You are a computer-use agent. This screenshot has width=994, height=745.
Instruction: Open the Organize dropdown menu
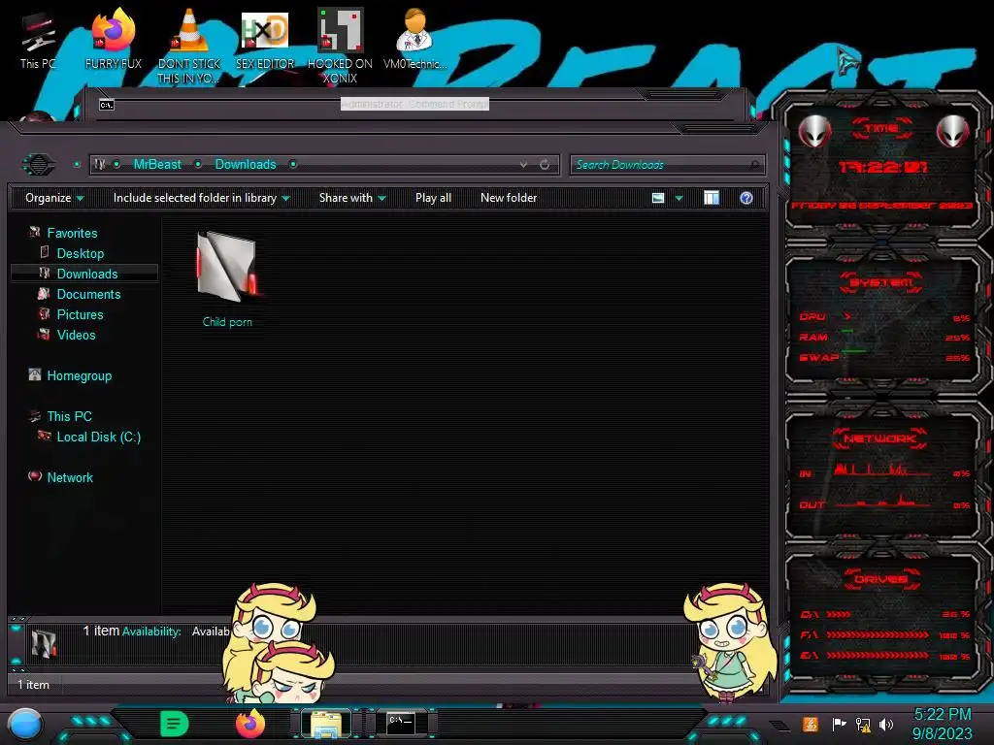pyautogui.click(x=54, y=198)
